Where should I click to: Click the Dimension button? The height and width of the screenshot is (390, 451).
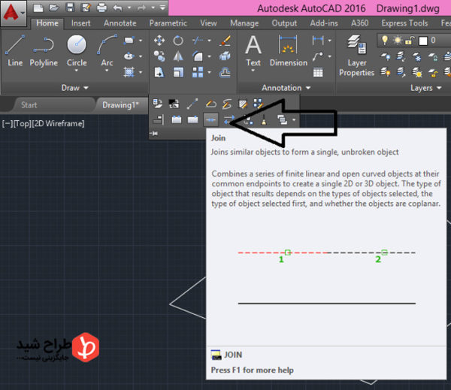point(289,50)
